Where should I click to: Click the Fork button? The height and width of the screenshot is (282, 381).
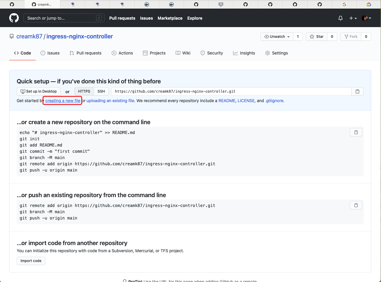pyautogui.click(x=351, y=37)
